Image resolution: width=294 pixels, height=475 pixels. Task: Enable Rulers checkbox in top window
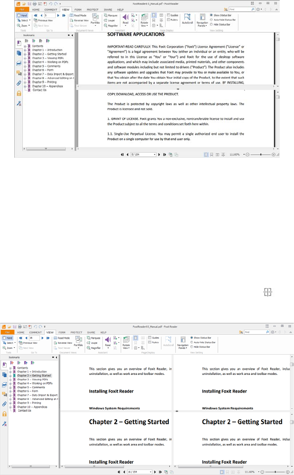pyautogui.click(x=173, y=19)
